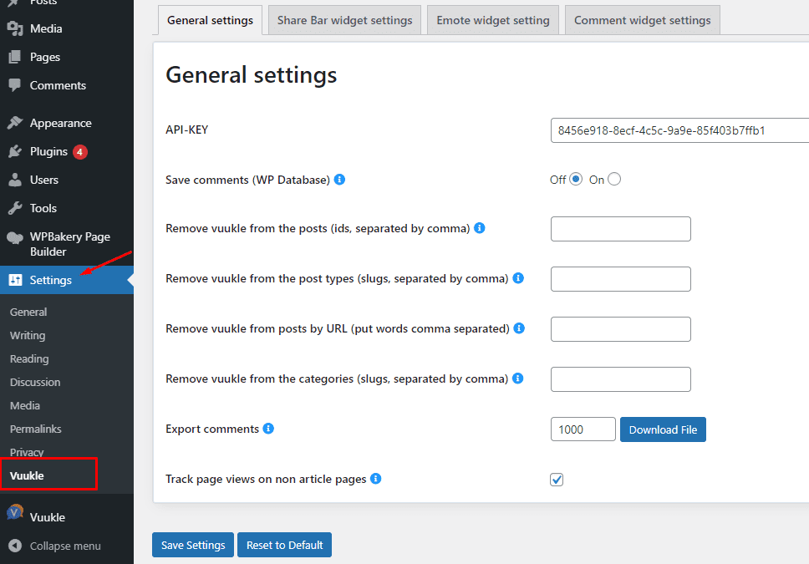Click the info icon beside Export comments

click(x=268, y=429)
